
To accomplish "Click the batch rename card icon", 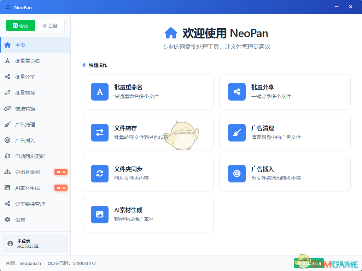I will tap(100, 92).
